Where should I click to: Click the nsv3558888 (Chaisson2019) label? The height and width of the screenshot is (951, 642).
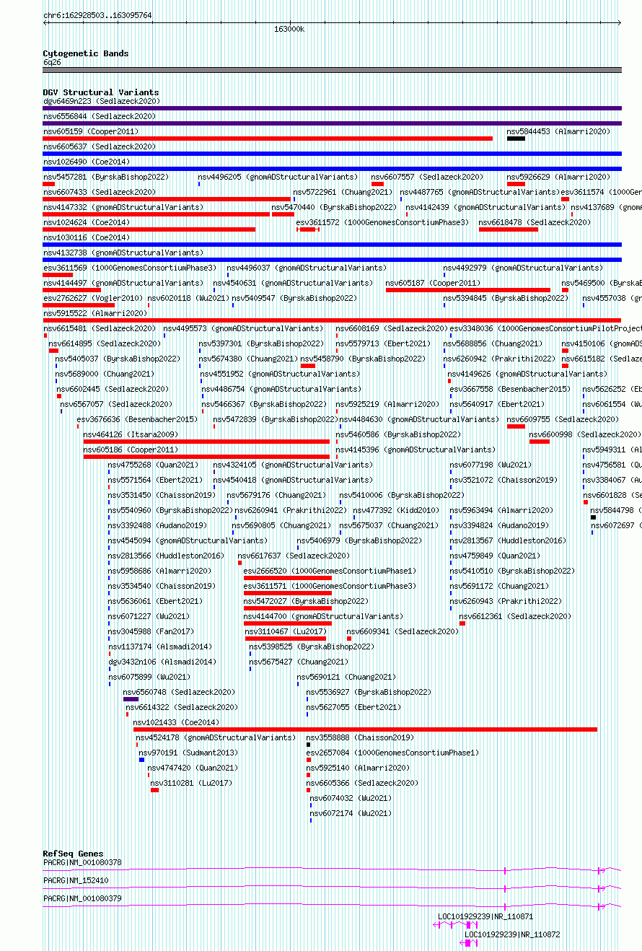tap(360, 737)
